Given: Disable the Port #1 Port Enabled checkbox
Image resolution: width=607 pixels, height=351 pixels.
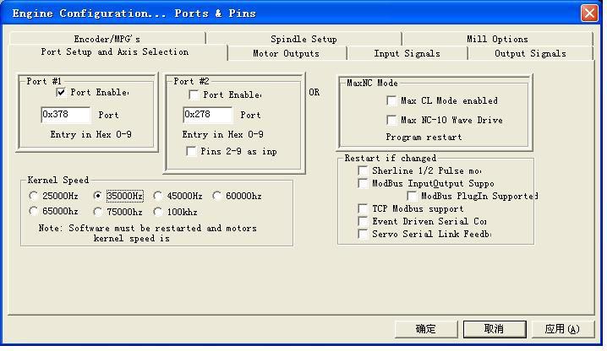Looking at the screenshot, I should [61, 93].
